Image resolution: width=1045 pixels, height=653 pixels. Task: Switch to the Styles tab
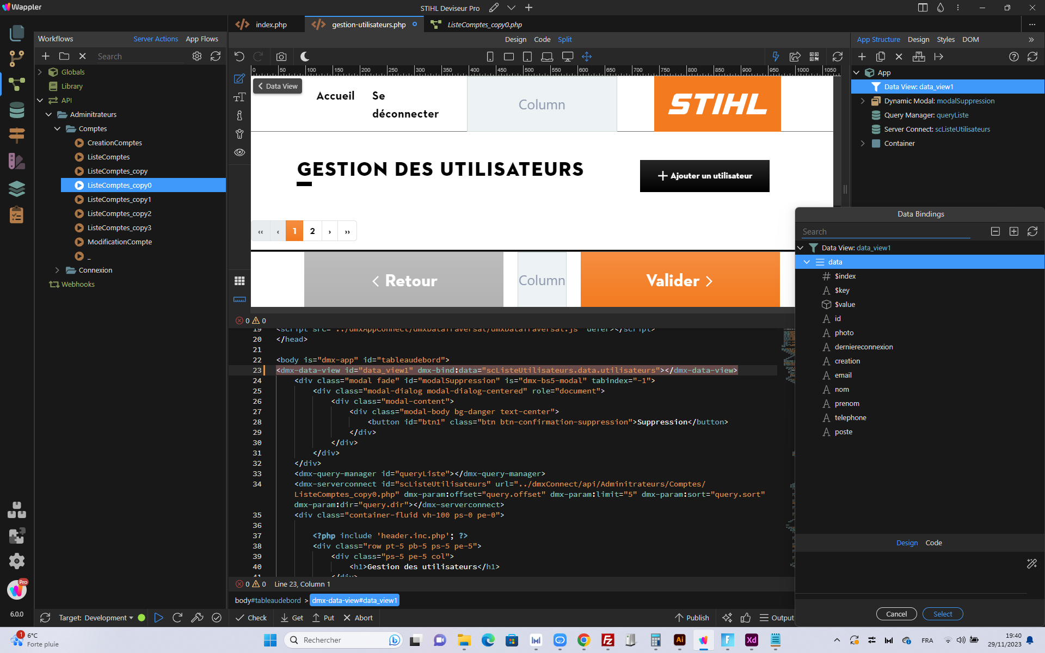[945, 39]
